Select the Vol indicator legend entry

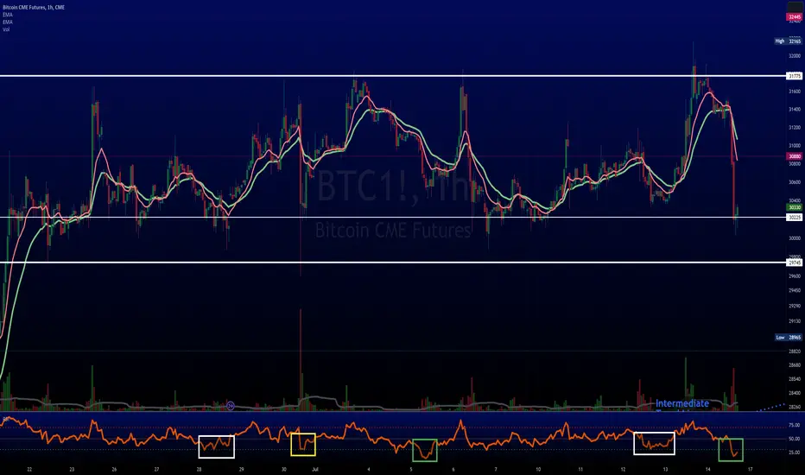tap(6, 29)
